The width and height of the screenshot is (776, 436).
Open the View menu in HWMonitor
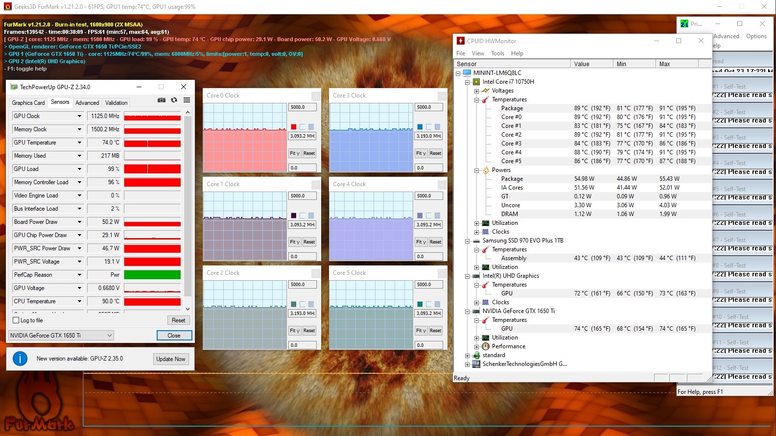pos(478,53)
